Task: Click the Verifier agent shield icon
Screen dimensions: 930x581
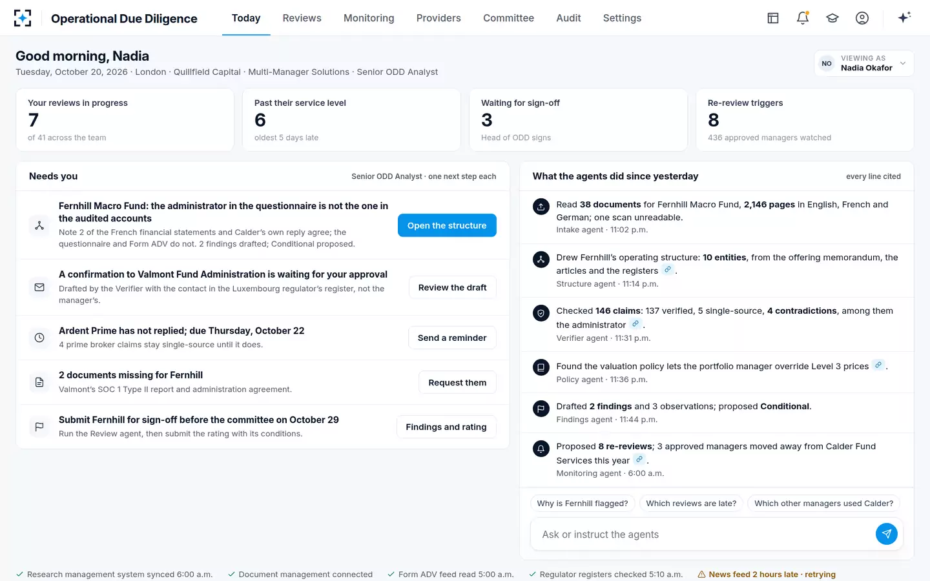Action: 541,313
